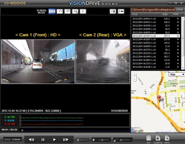Pause the video playback
Image resolution: width=185 pixels, height=144 pixels.
pyautogui.click(x=43, y=140)
